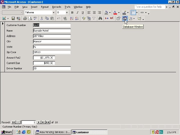
Task: Toggle Underline formatting
Action: (x=83, y=12)
